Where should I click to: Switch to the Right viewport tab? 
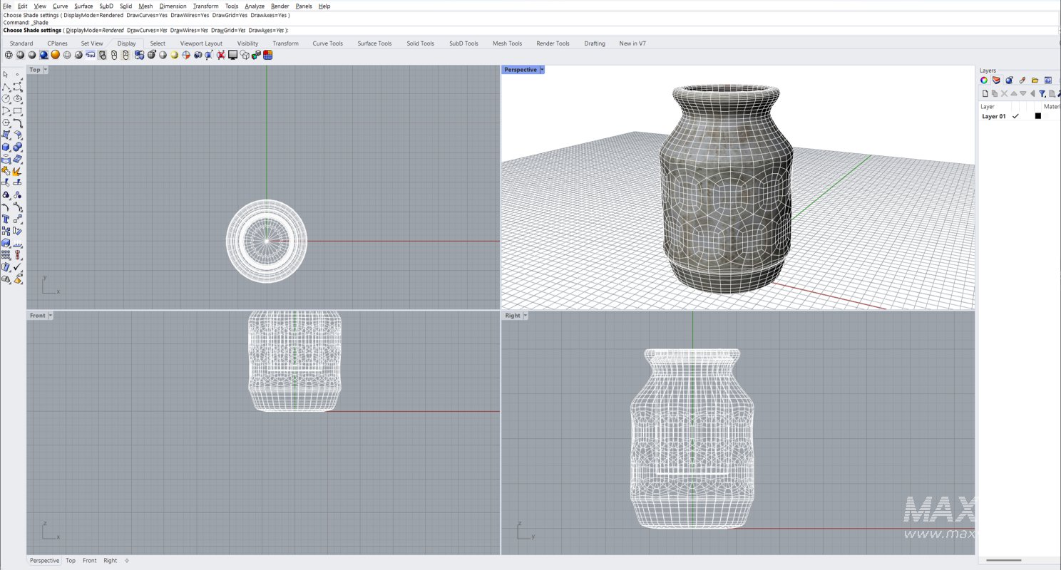point(110,560)
